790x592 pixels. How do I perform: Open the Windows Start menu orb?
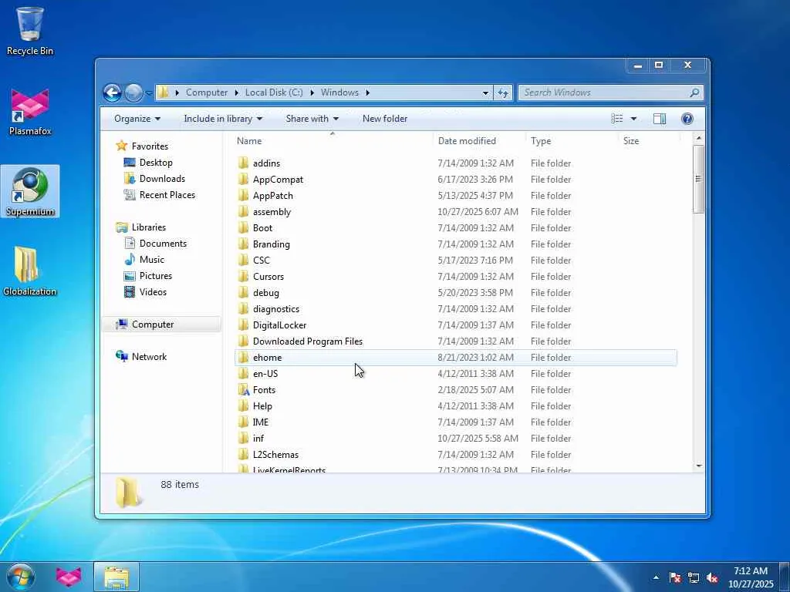pyautogui.click(x=21, y=577)
